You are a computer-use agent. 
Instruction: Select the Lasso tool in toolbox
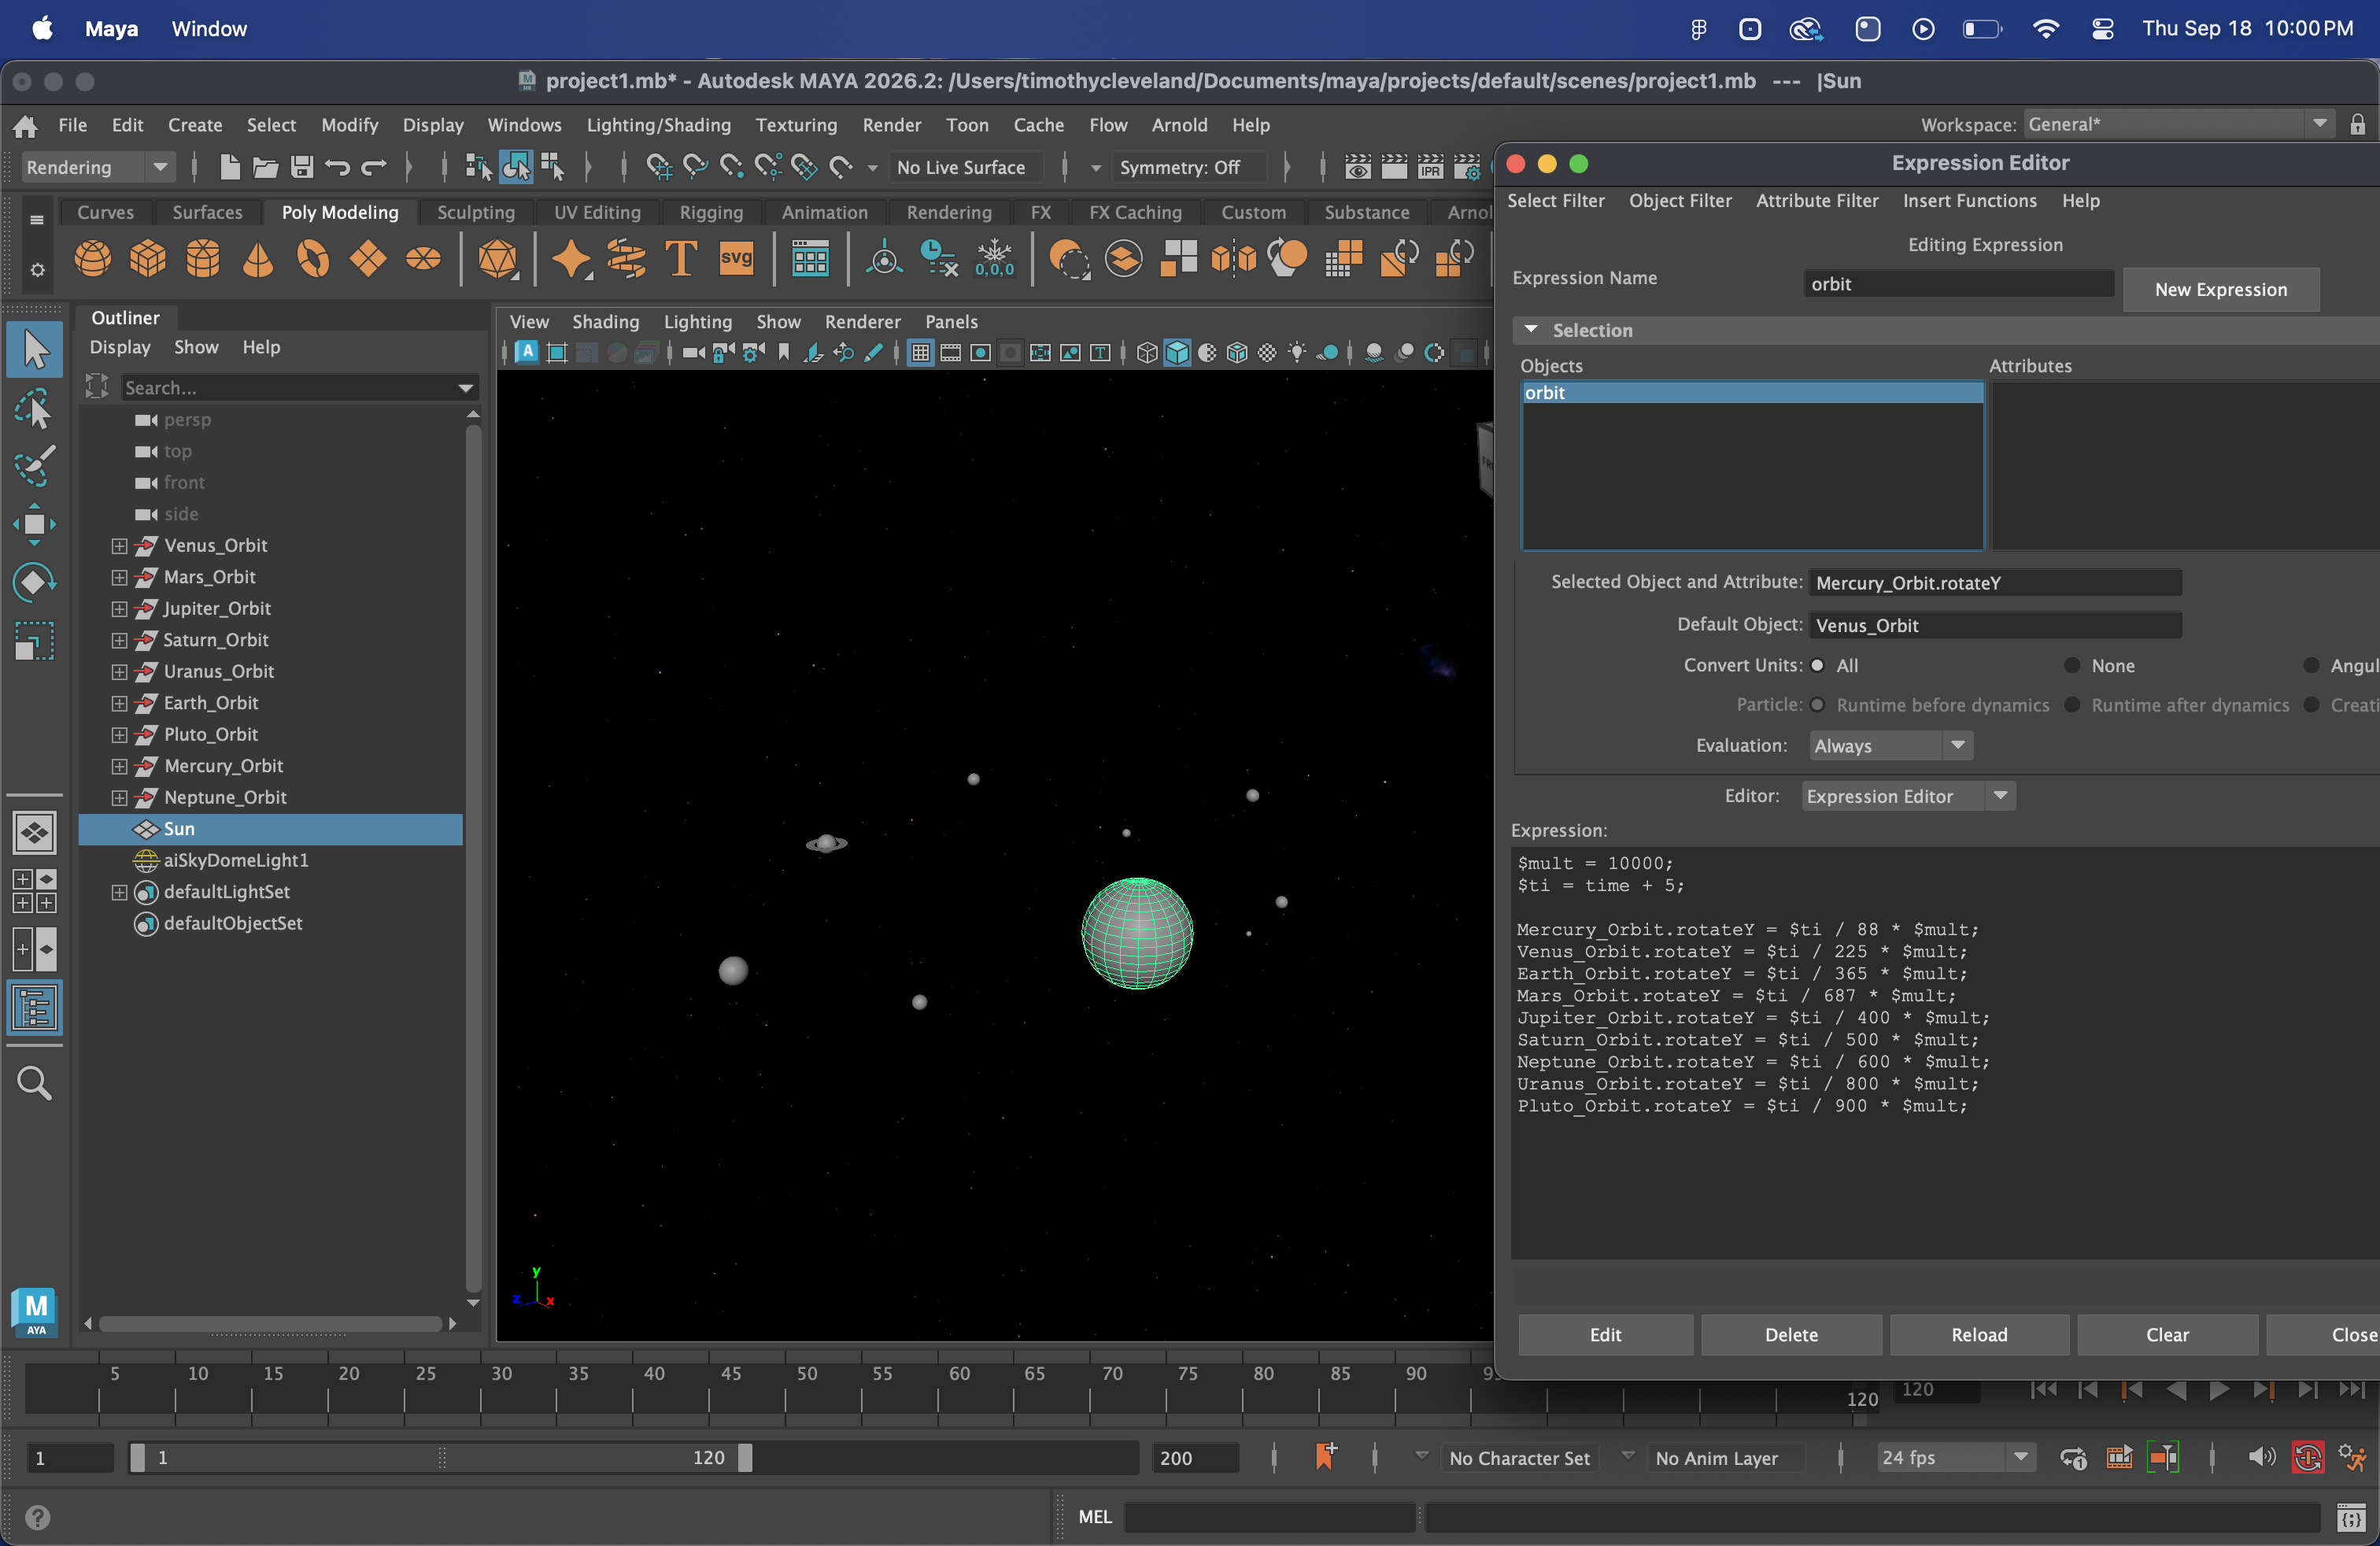35,409
